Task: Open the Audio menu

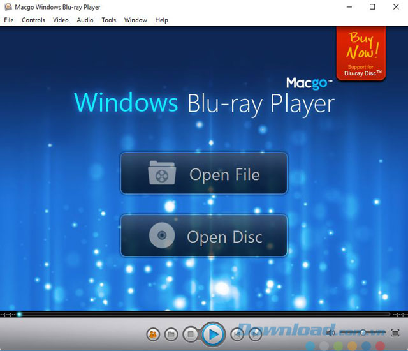Action: [85, 20]
